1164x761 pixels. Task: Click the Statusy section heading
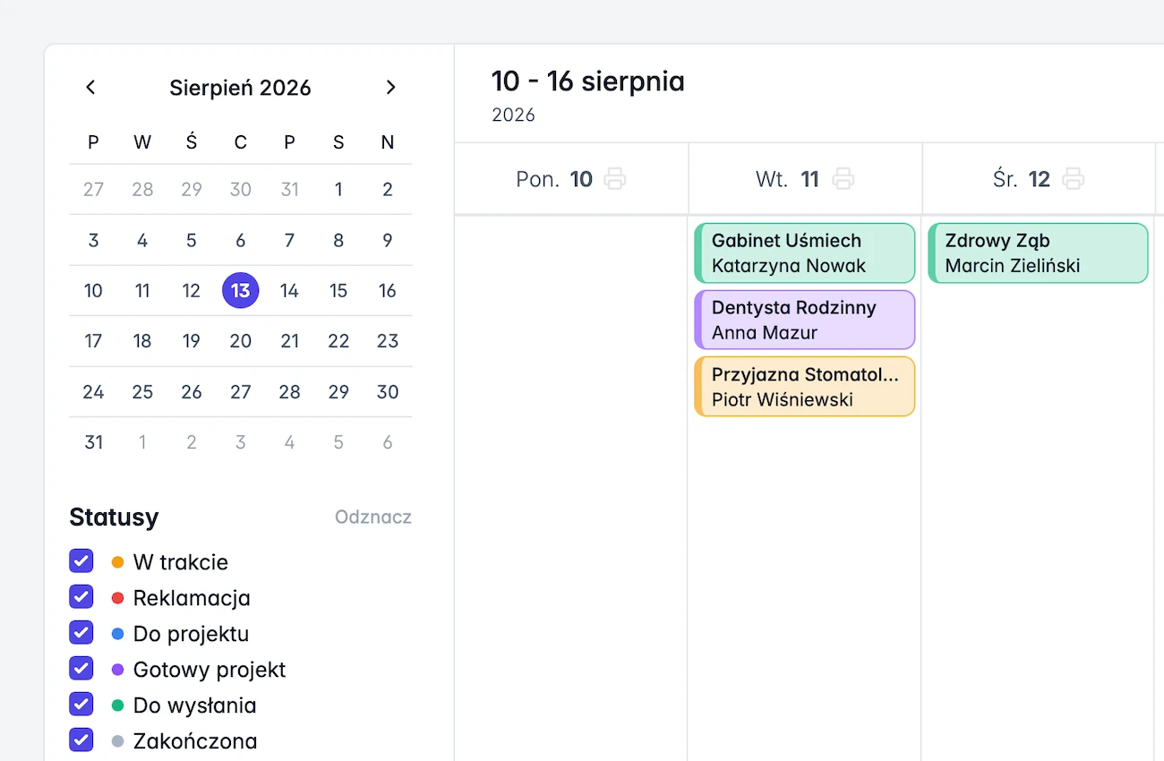(114, 517)
